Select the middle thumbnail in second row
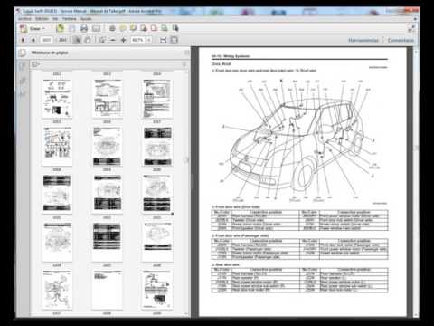 (x=108, y=147)
